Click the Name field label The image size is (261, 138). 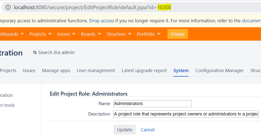pyautogui.click(x=104, y=104)
